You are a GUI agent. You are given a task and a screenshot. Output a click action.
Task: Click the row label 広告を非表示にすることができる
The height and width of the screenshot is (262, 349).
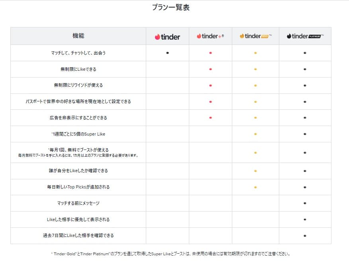point(78,118)
